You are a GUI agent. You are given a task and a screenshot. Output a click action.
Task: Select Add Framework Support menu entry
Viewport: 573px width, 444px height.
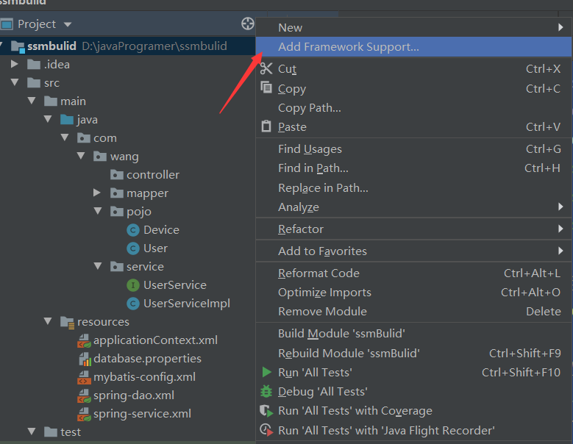348,47
